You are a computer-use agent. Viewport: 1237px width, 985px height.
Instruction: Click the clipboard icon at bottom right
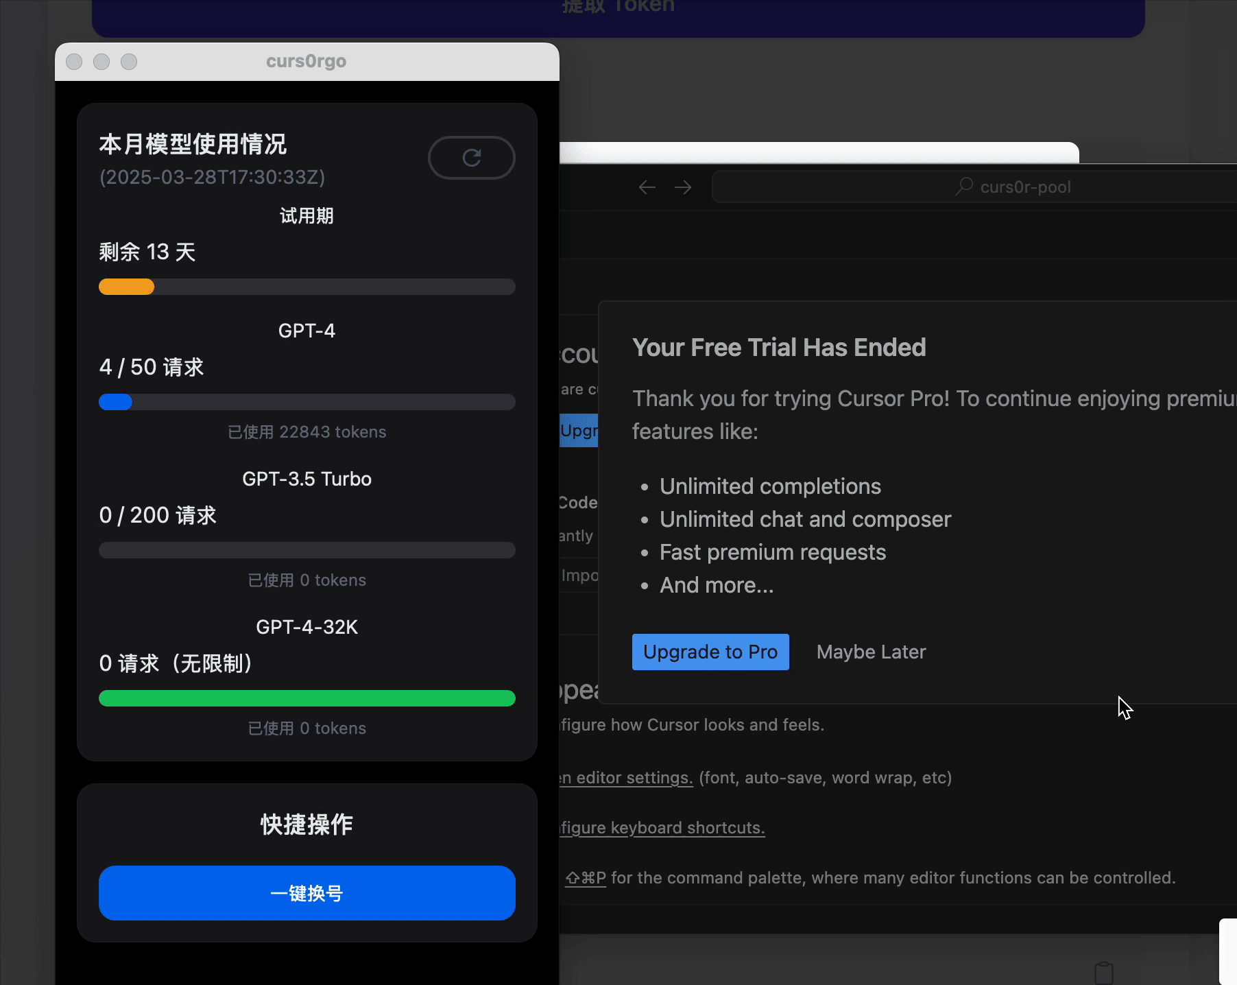pyautogui.click(x=1104, y=973)
